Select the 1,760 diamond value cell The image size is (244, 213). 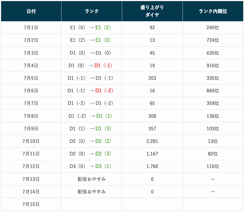tap(152, 166)
